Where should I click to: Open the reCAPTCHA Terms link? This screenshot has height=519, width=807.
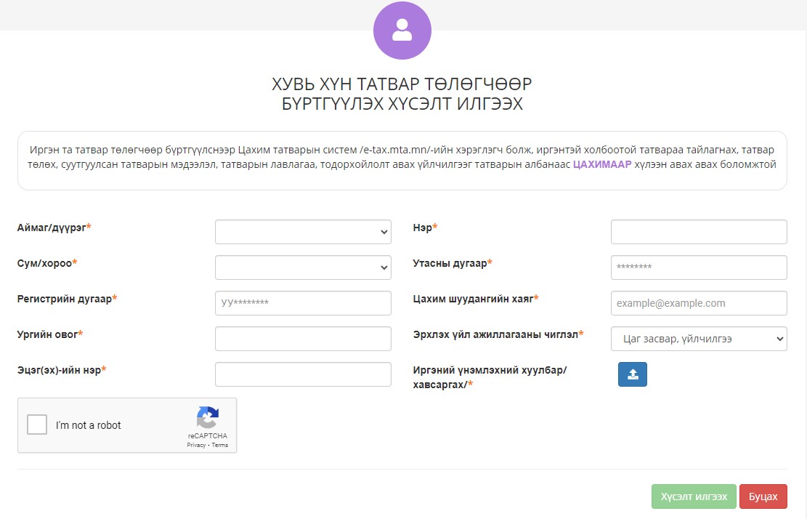pyautogui.click(x=220, y=445)
